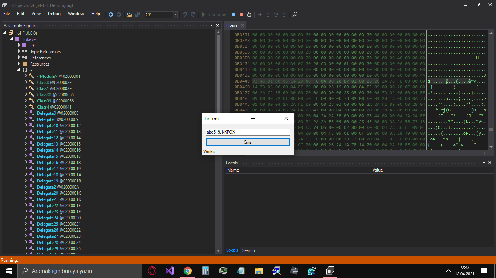Viewport: 496px width, 278px height.
Task: Open the Window menu
Action: [x=76, y=14]
